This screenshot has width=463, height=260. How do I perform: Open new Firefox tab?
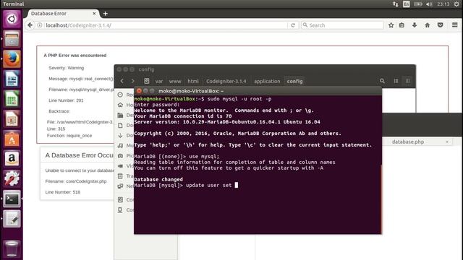(106, 14)
